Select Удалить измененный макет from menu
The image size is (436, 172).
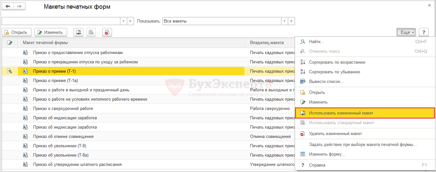tap(335, 133)
